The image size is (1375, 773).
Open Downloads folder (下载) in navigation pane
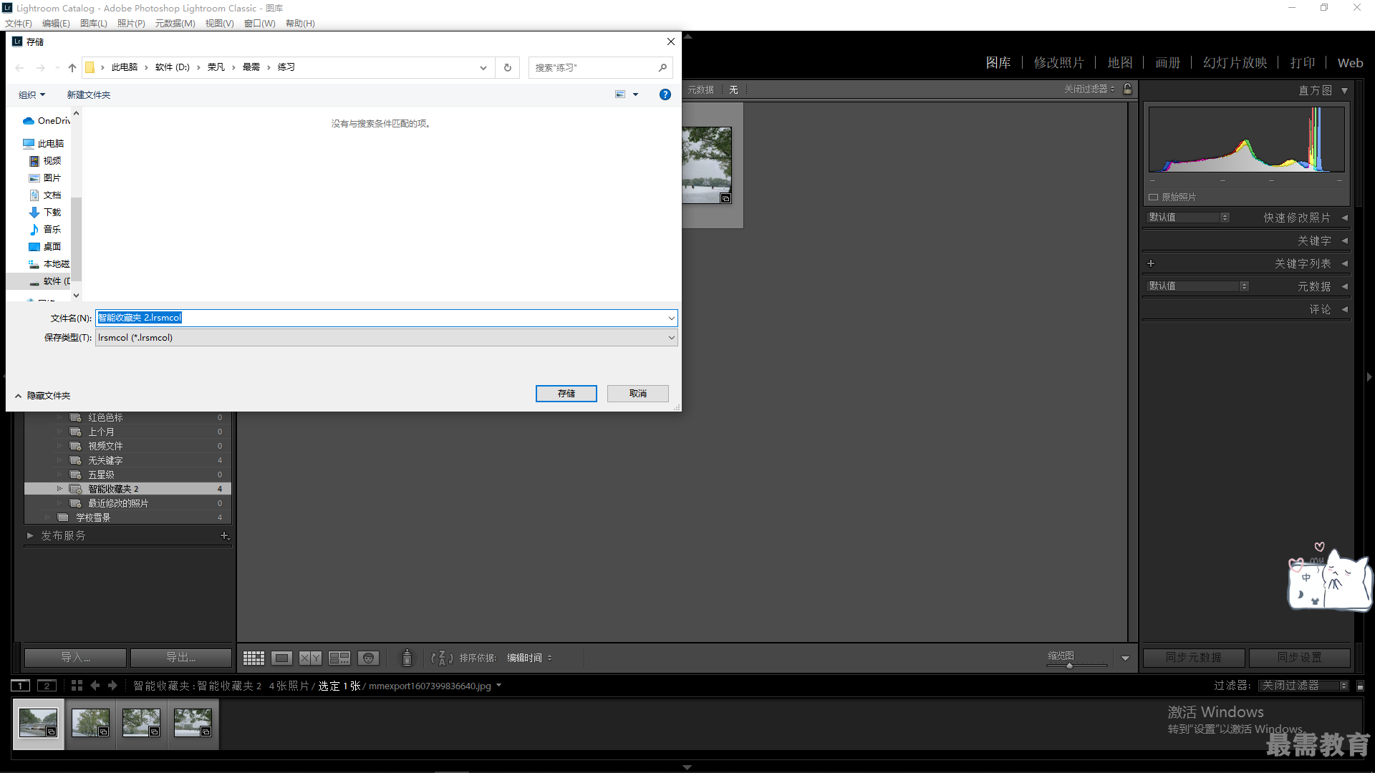click(x=45, y=212)
